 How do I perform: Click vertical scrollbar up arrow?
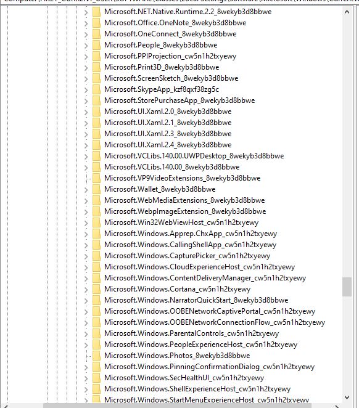[x=347, y=12]
